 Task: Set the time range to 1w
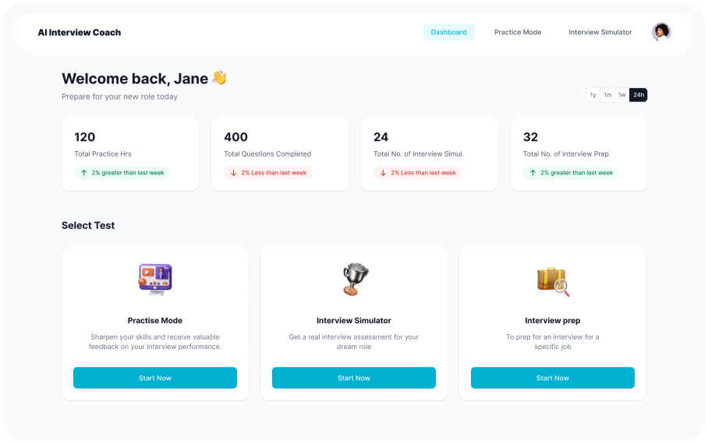coord(621,95)
